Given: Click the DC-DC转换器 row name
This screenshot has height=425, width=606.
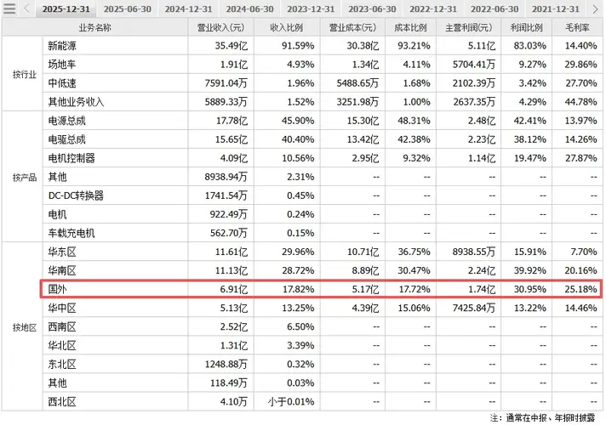Looking at the screenshot, I should point(76,195).
